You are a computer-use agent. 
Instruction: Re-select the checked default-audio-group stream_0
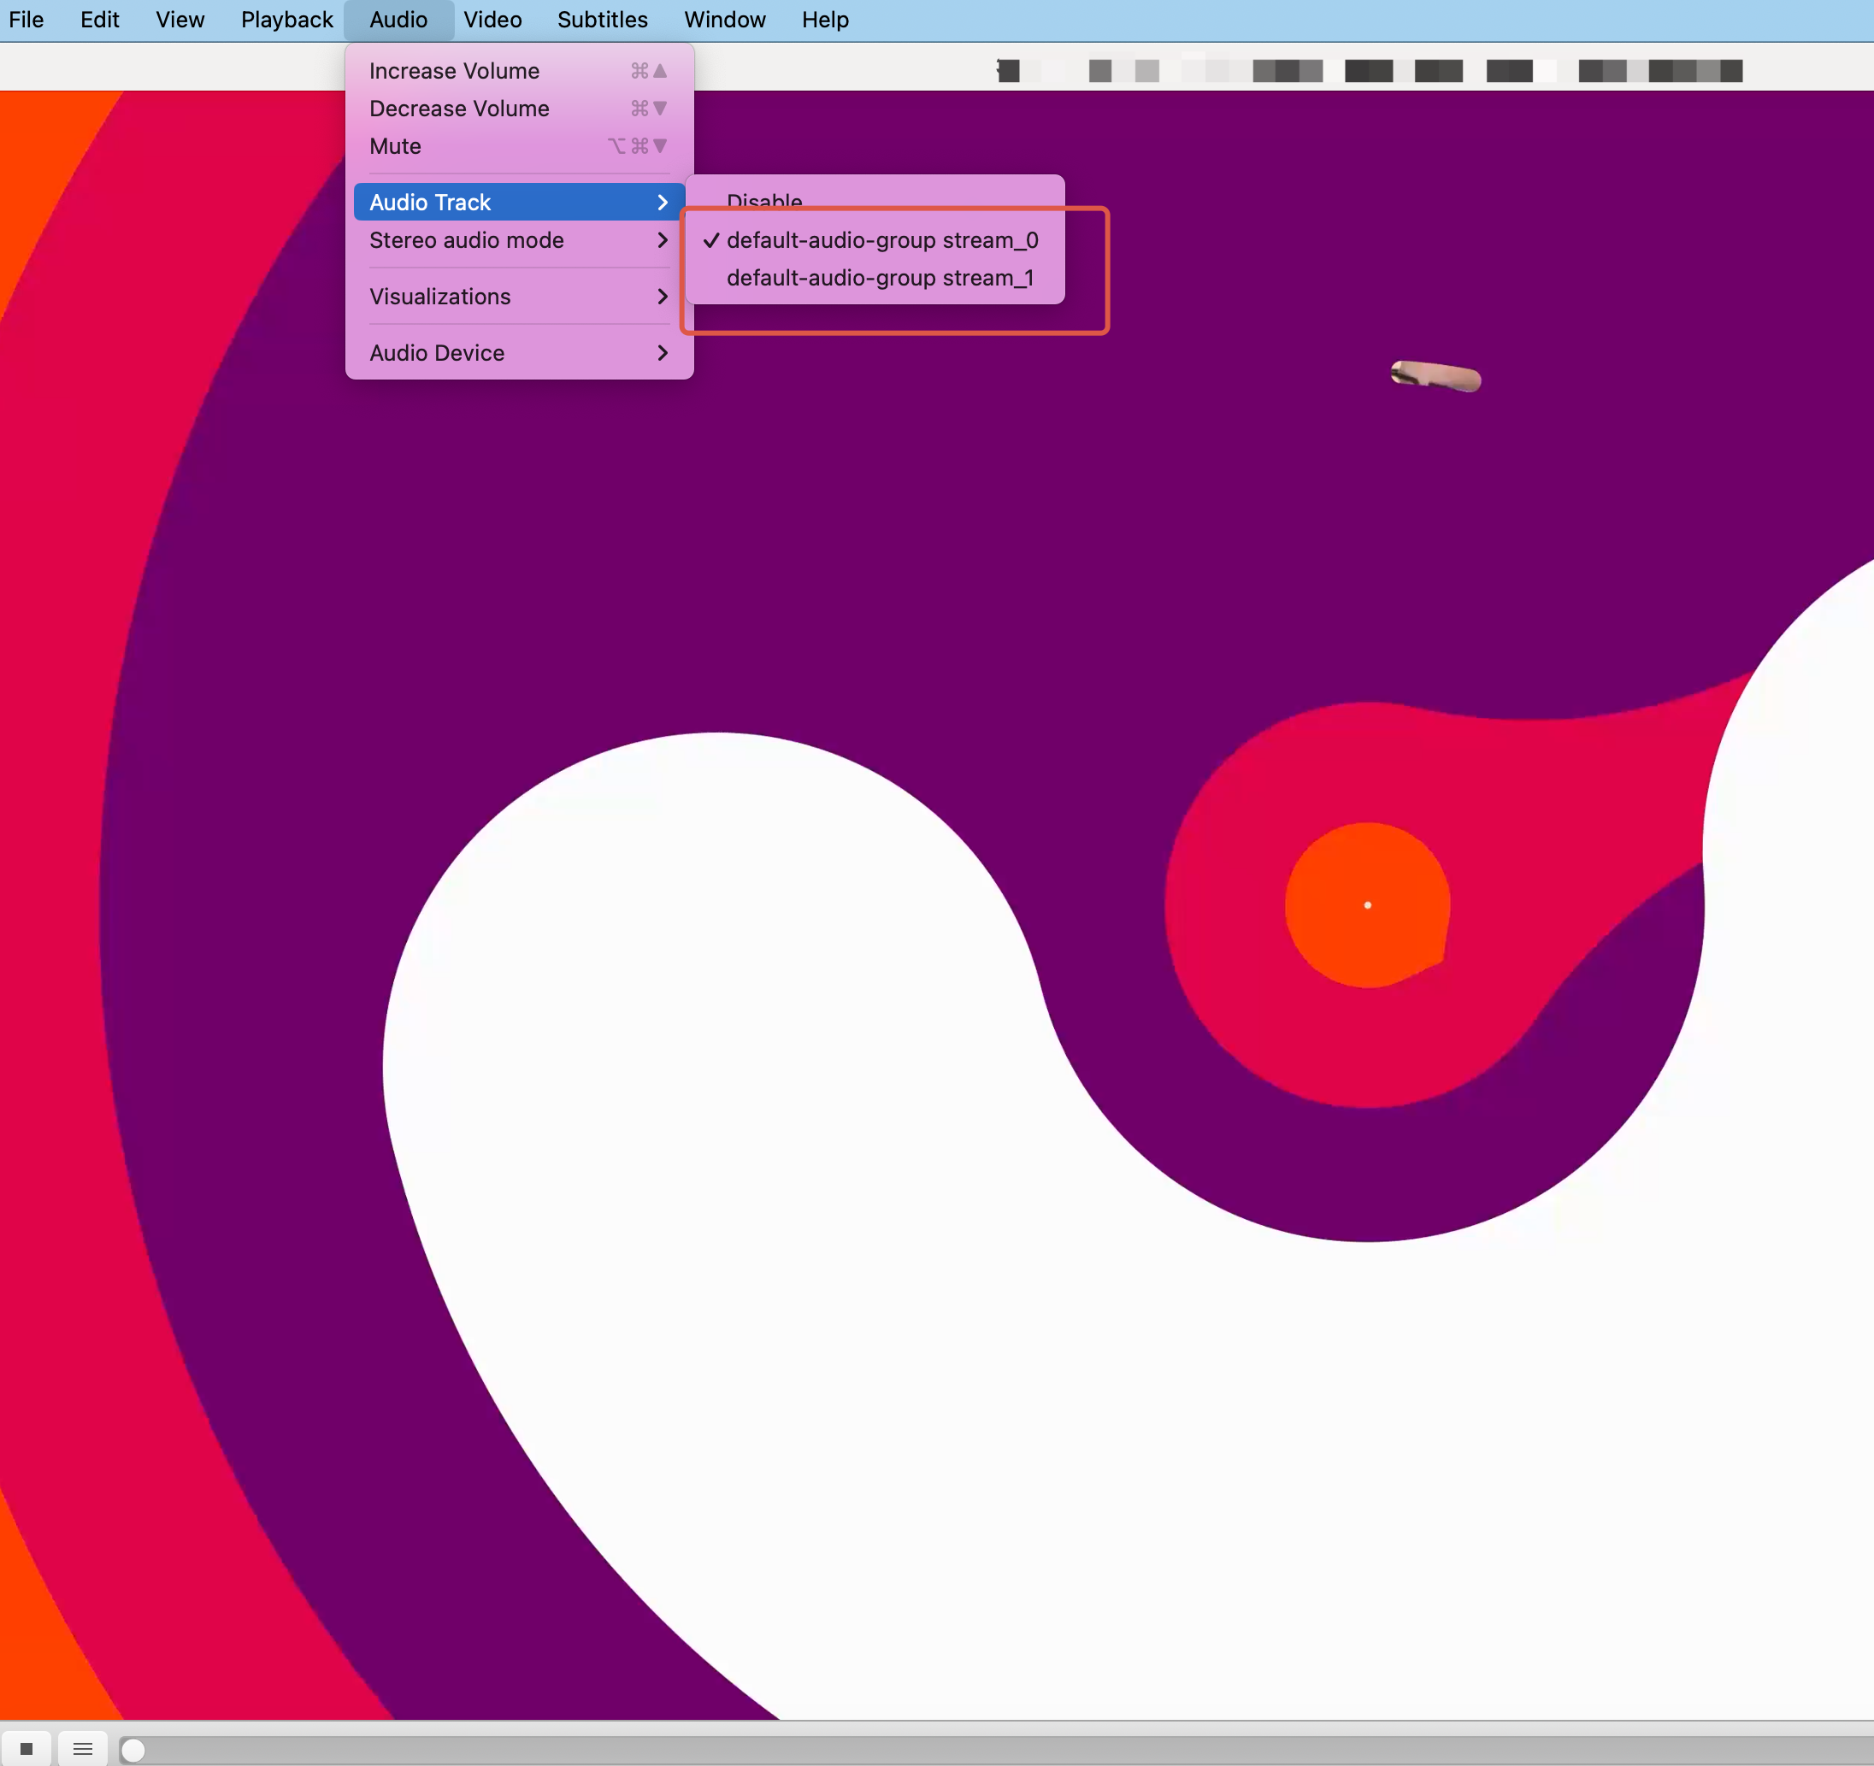pyautogui.click(x=881, y=240)
